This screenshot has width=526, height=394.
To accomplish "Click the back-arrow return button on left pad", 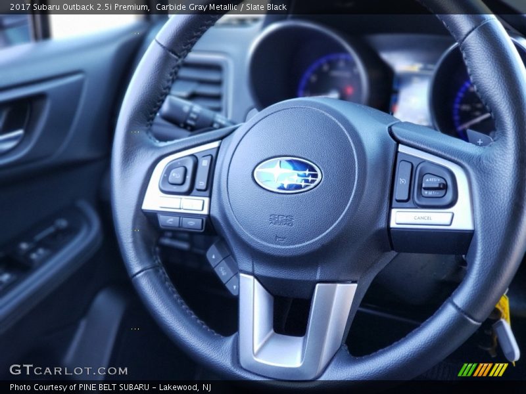I will click(202, 183).
